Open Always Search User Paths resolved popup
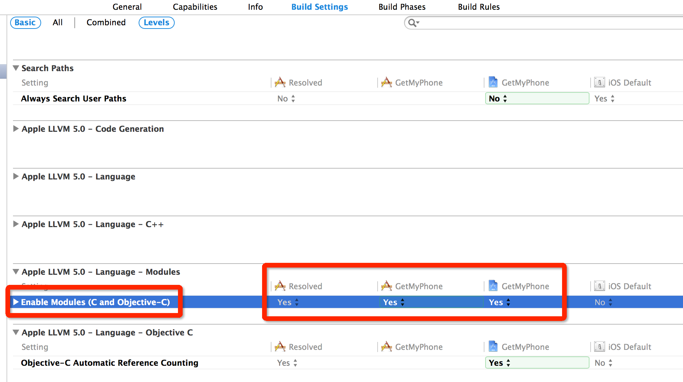The height and width of the screenshot is (382, 683). [286, 99]
